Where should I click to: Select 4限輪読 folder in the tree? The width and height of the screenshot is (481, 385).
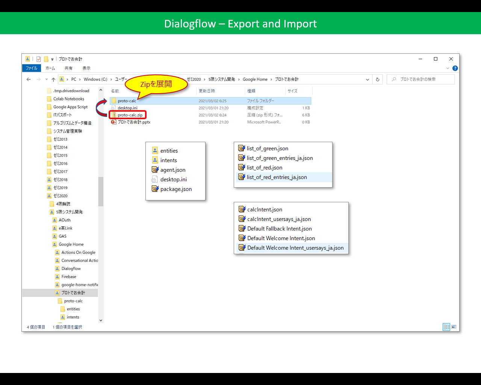(x=63, y=204)
